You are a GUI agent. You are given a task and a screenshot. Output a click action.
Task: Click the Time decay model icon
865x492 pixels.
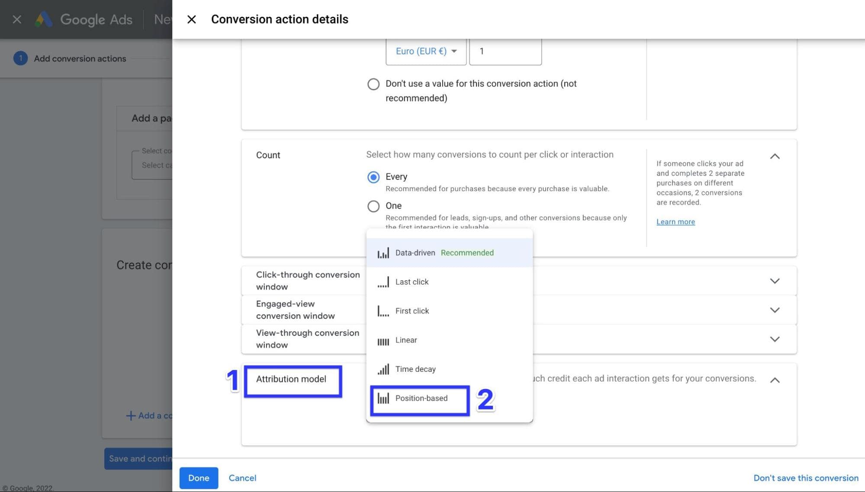383,369
